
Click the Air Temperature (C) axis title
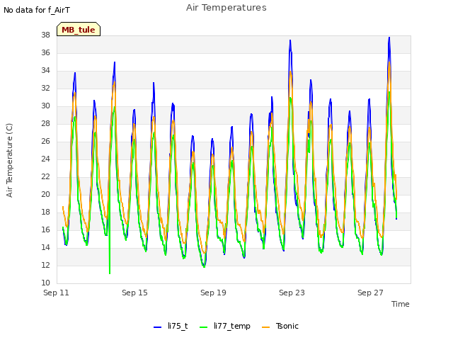[9, 160]
